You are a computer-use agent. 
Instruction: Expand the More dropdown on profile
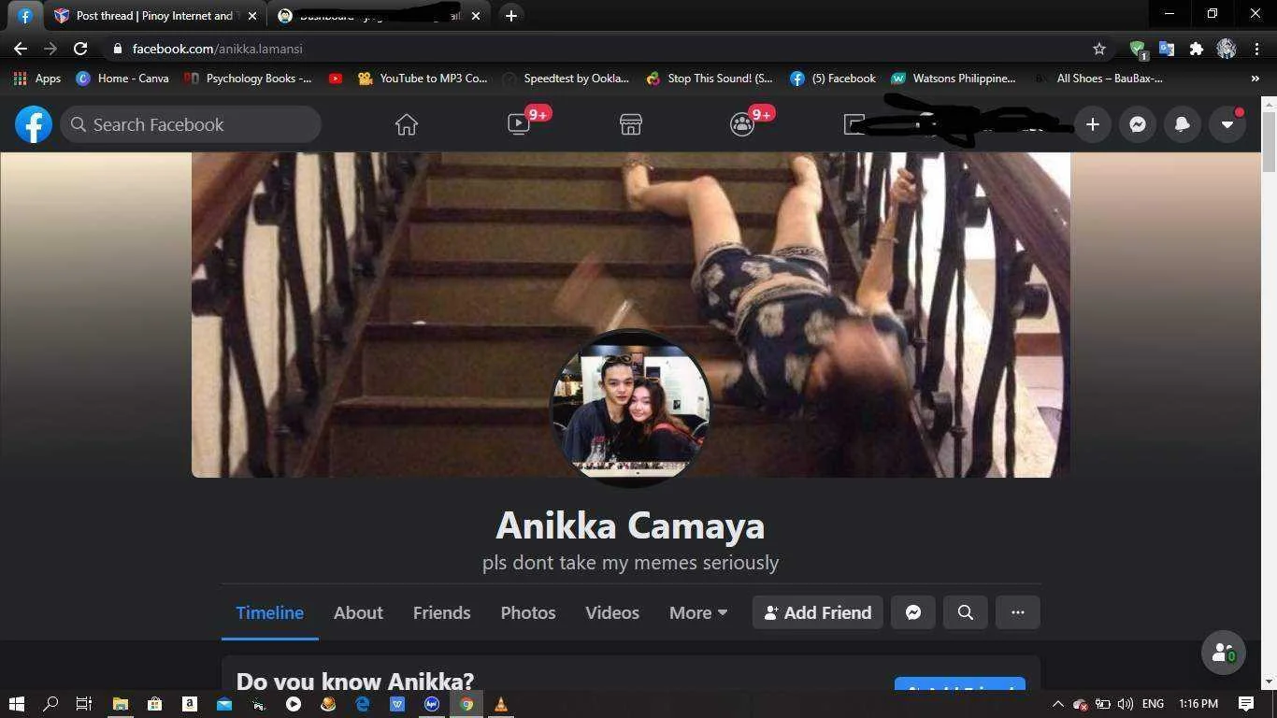click(x=698, y=612)
